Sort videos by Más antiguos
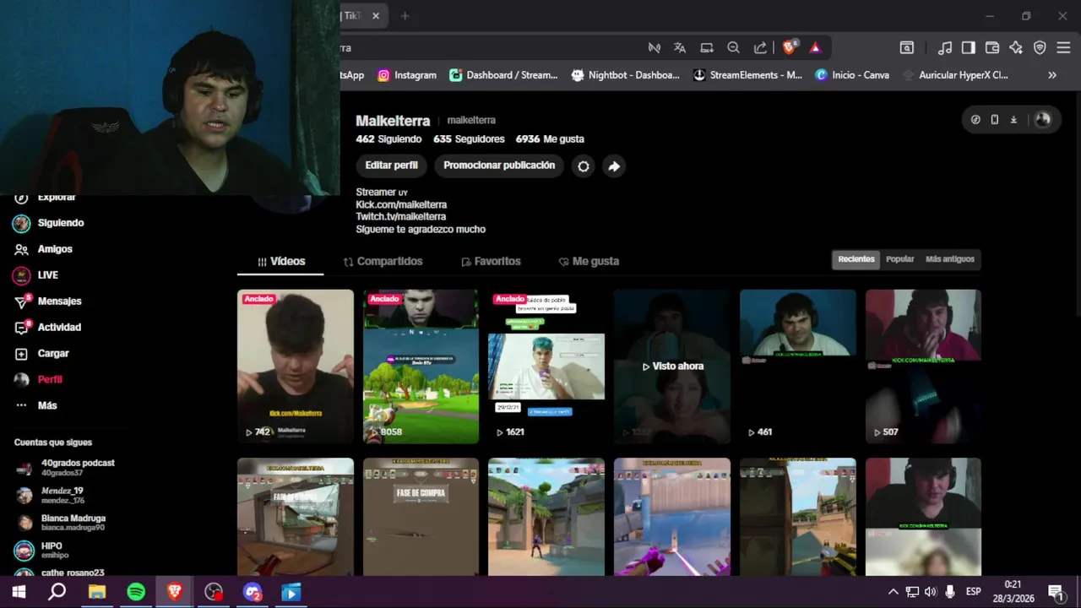 (950, 259)
